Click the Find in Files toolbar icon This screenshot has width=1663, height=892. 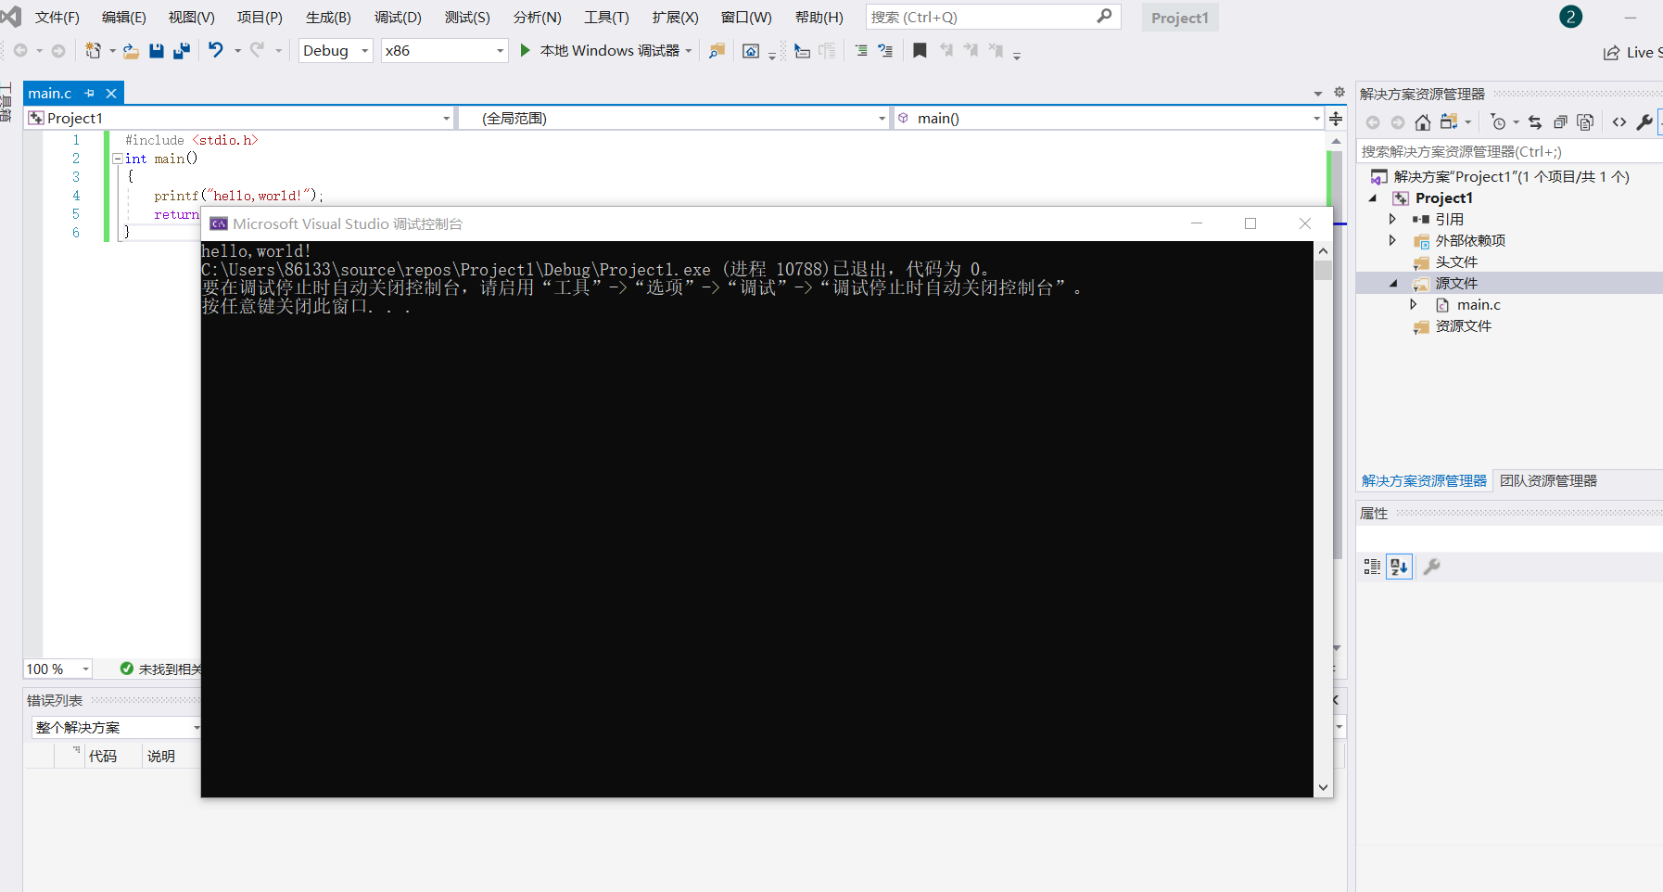pyautogui.click(x=717, y=51)
